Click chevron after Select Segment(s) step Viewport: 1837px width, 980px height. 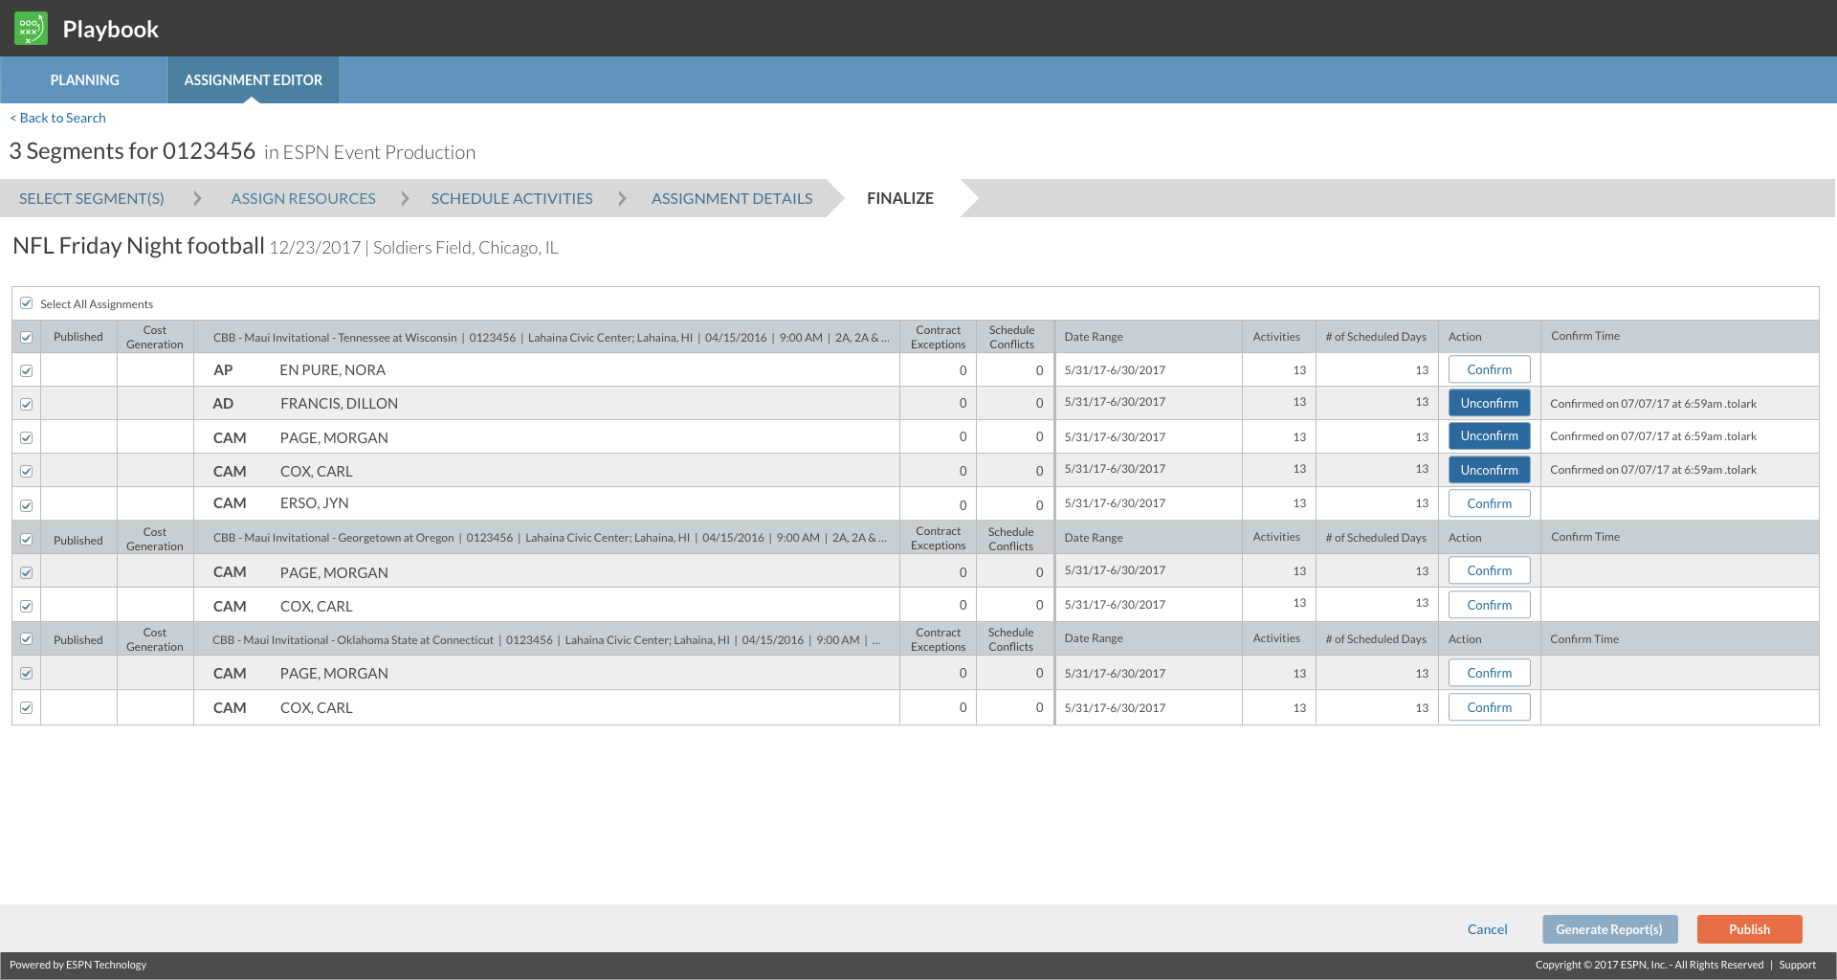click(x=198, y=198)
